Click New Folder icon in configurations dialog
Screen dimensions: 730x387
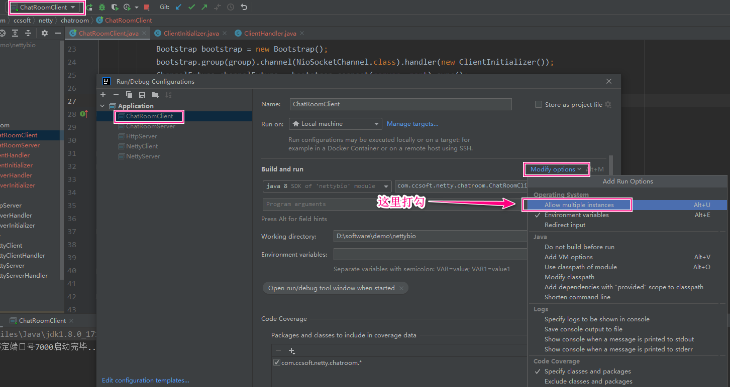coord(155,95)
